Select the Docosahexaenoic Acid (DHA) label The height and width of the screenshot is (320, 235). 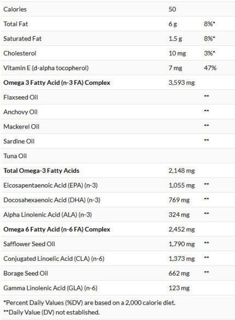click(52, 200)
